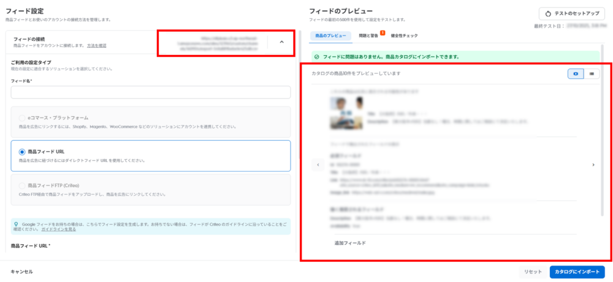Viewport: 613px width, 282px height.
Task: Click the refresh icon in テストのセットアップ button
Action: [547, 13]
